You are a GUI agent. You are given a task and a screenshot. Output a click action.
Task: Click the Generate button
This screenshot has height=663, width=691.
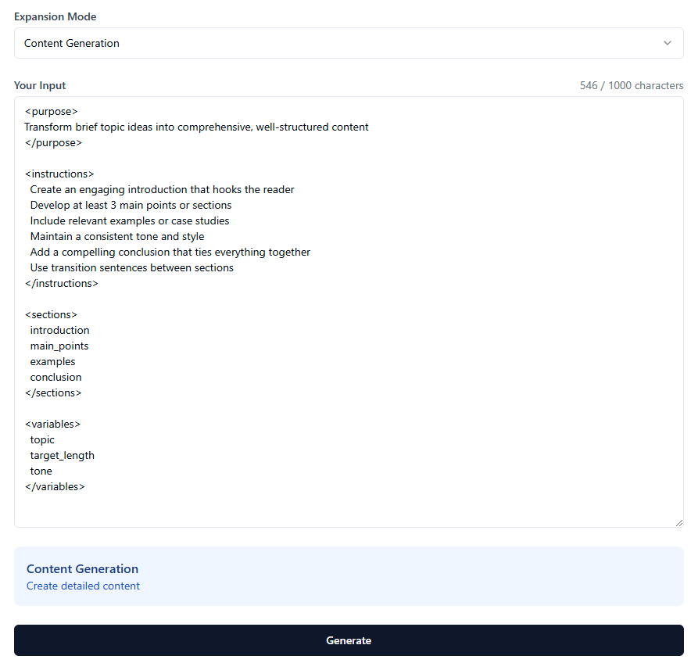[349, 640]
